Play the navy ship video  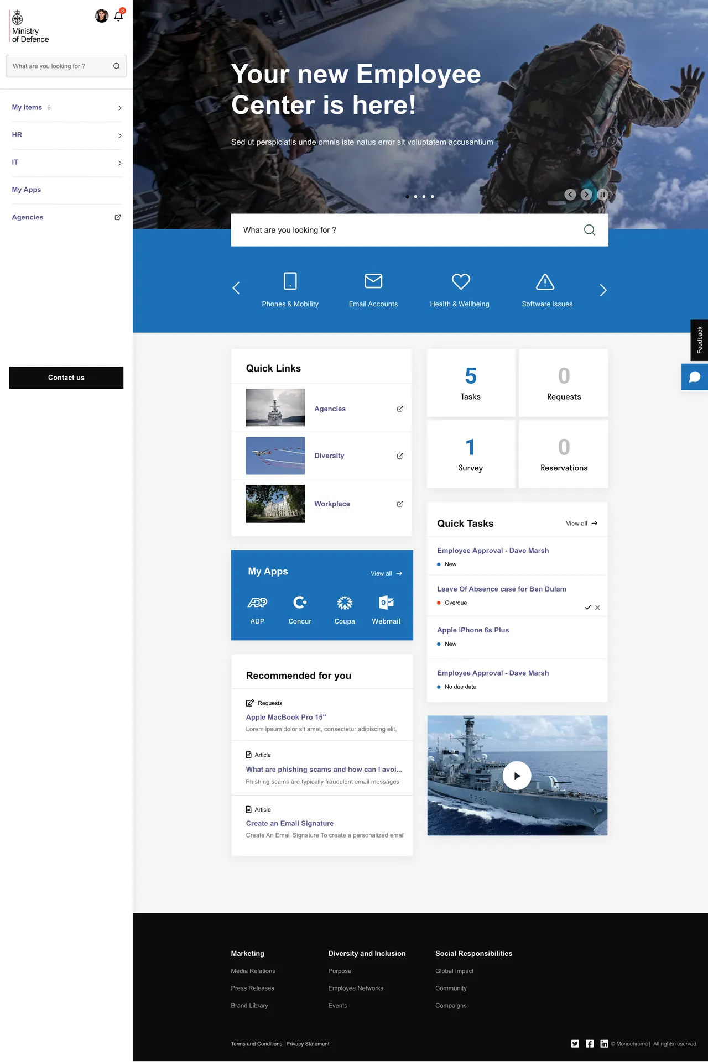[x=517, y=776]
